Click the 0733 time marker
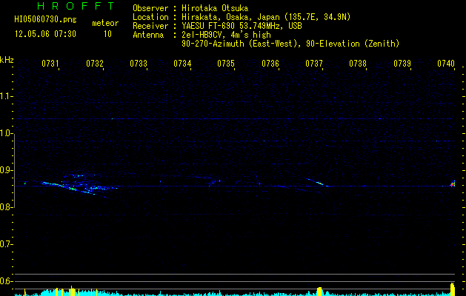466x296 pixels. 139,64
